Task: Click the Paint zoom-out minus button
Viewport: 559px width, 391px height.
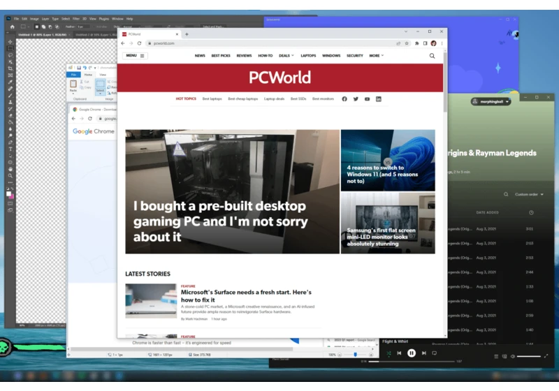Action: click(340, 355)
